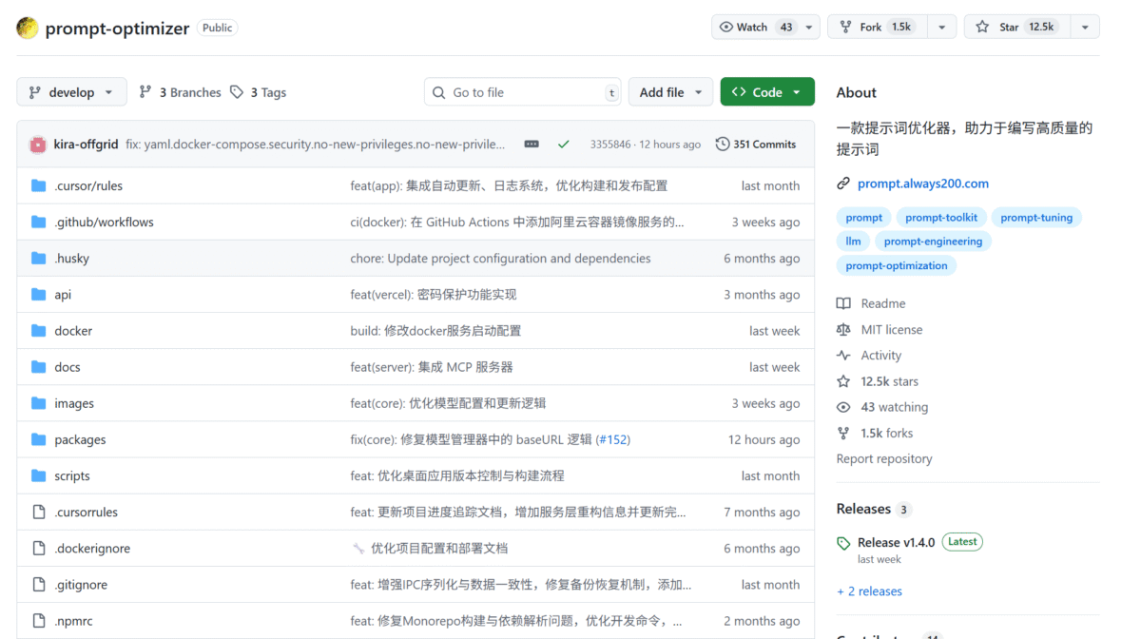Open commit 'build: 修改docker服务启动配置'

(435, 331)
